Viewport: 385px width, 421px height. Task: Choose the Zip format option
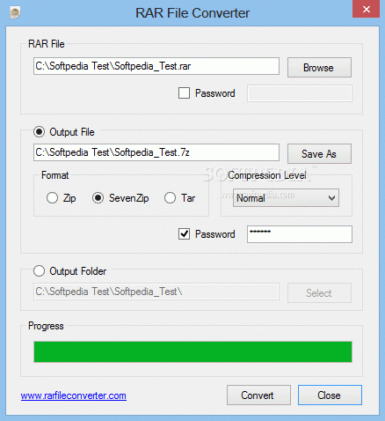tap(52, 198)
